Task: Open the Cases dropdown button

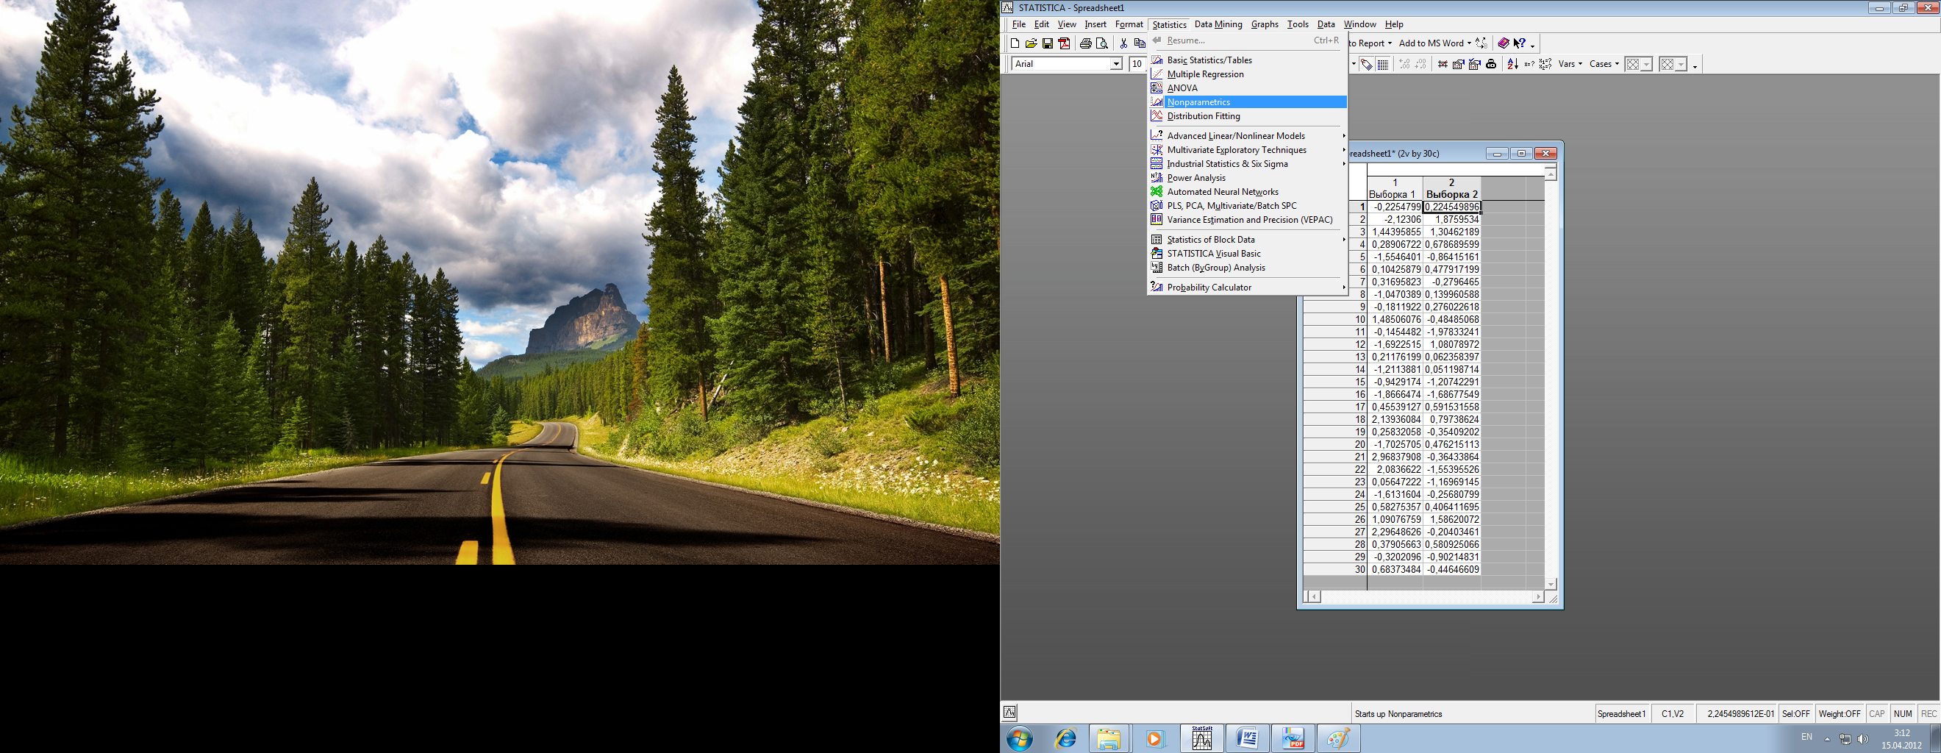Action: click(1604, 64)
